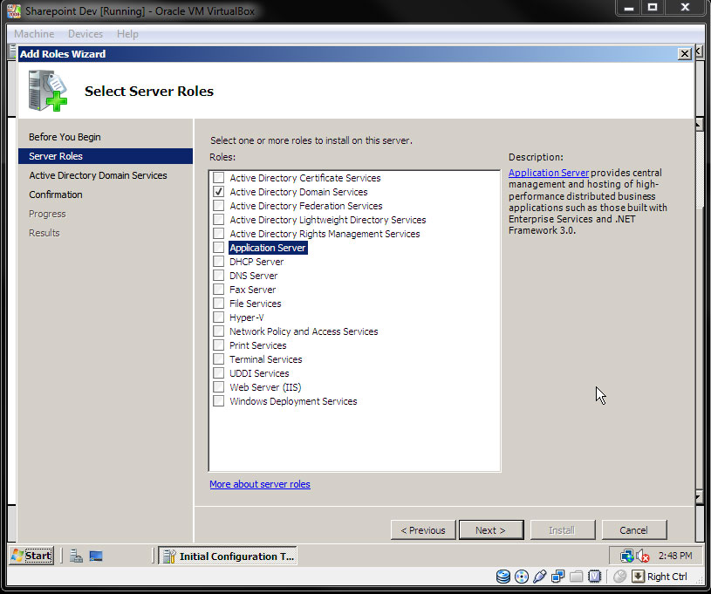
Task: Click the Right Ctrl host key label
Action: coord(667,577)
